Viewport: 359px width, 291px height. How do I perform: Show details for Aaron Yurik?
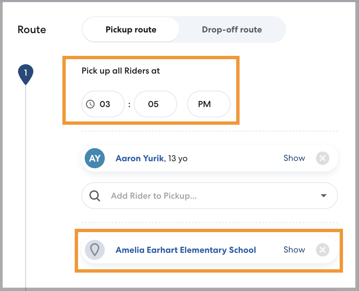coord(294,158)
